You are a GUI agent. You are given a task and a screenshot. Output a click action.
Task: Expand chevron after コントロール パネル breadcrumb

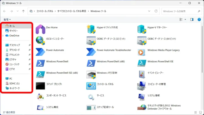point(55,11)
